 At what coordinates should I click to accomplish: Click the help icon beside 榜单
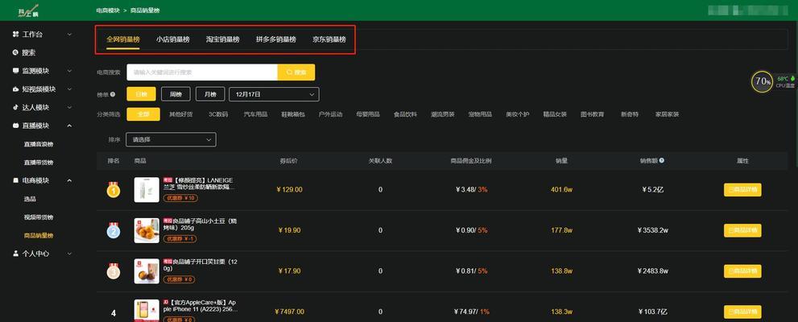tap(113, 94)
